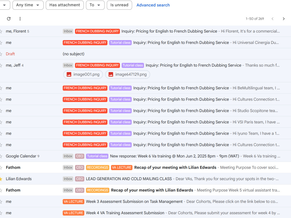The height and width of the screenshot is (218, 291).
Task: Open Fathom recap about Week 5 virtual assistant
Action: coord(145,190)
